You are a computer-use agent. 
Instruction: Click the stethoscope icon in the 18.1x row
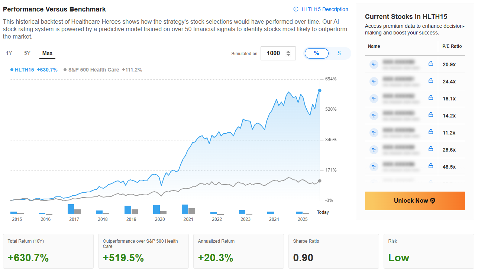click(x=374, y=98)
